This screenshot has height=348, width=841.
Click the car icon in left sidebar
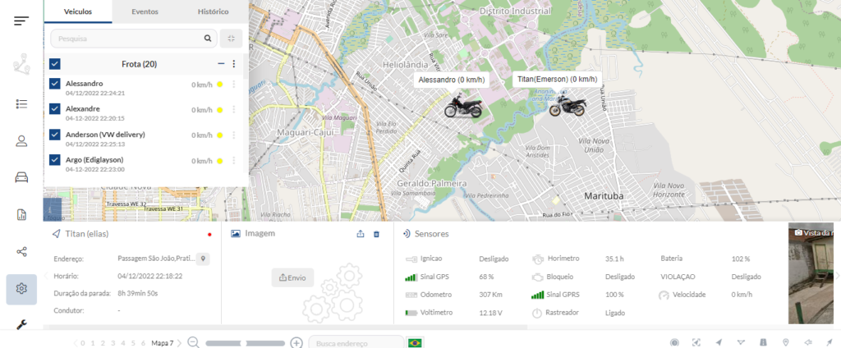point(21,177)
